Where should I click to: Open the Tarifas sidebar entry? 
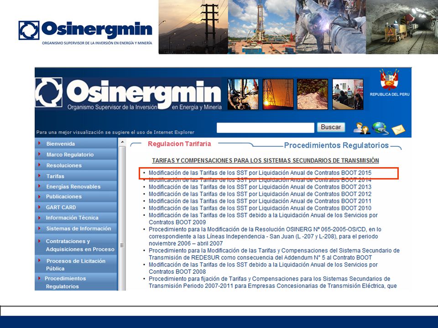point(55,176)
